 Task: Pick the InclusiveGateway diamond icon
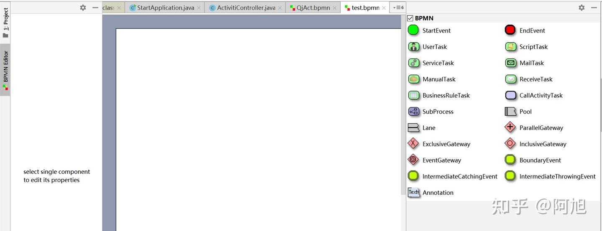(x=510, y=144)
